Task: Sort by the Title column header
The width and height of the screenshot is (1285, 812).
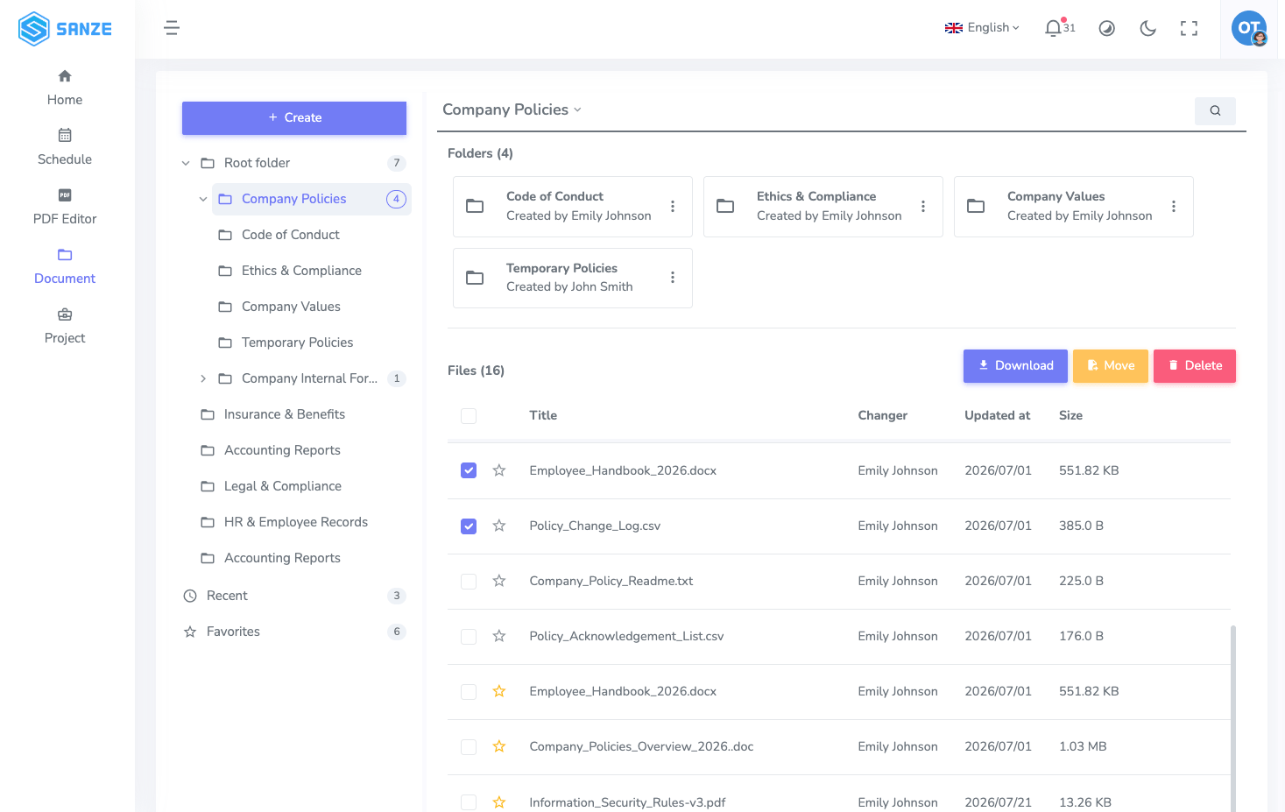Action: tap(543, 416)
